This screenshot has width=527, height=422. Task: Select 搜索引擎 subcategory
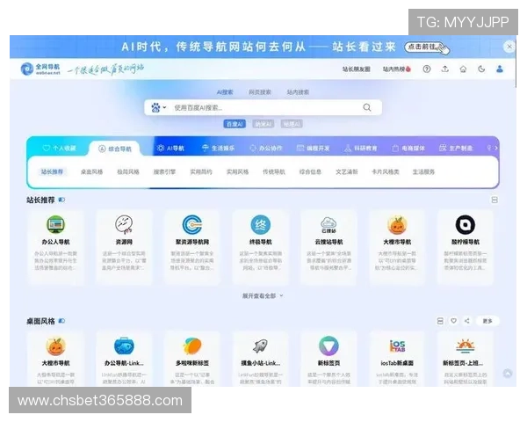164,171
